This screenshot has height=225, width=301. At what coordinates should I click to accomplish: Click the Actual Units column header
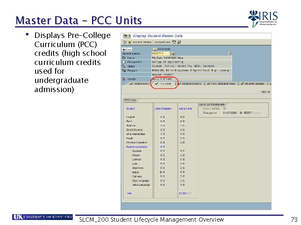coord(185,108)
